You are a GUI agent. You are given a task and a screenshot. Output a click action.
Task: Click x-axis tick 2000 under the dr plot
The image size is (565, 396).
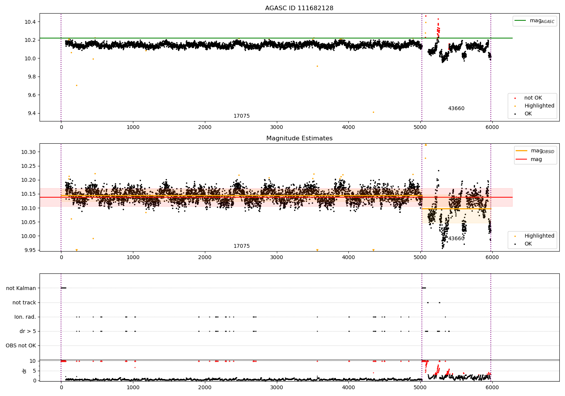[x=205, y=387]
